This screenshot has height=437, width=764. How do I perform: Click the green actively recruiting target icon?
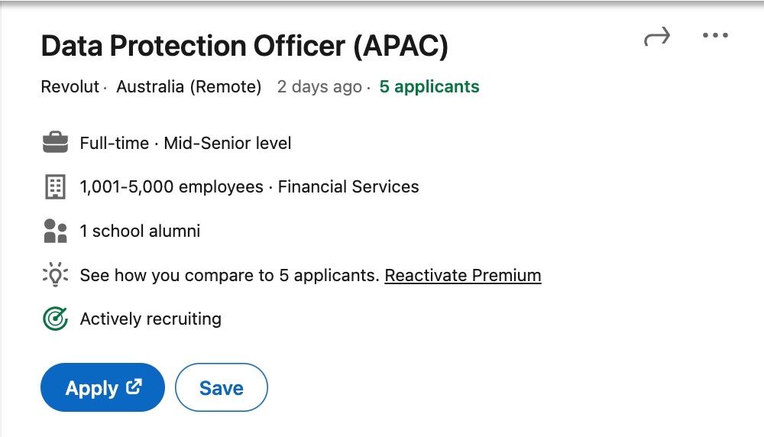tap(56, 319)
